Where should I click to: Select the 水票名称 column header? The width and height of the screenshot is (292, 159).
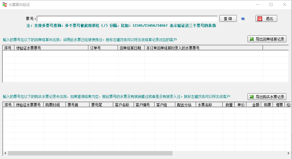[x=209, y=105]
